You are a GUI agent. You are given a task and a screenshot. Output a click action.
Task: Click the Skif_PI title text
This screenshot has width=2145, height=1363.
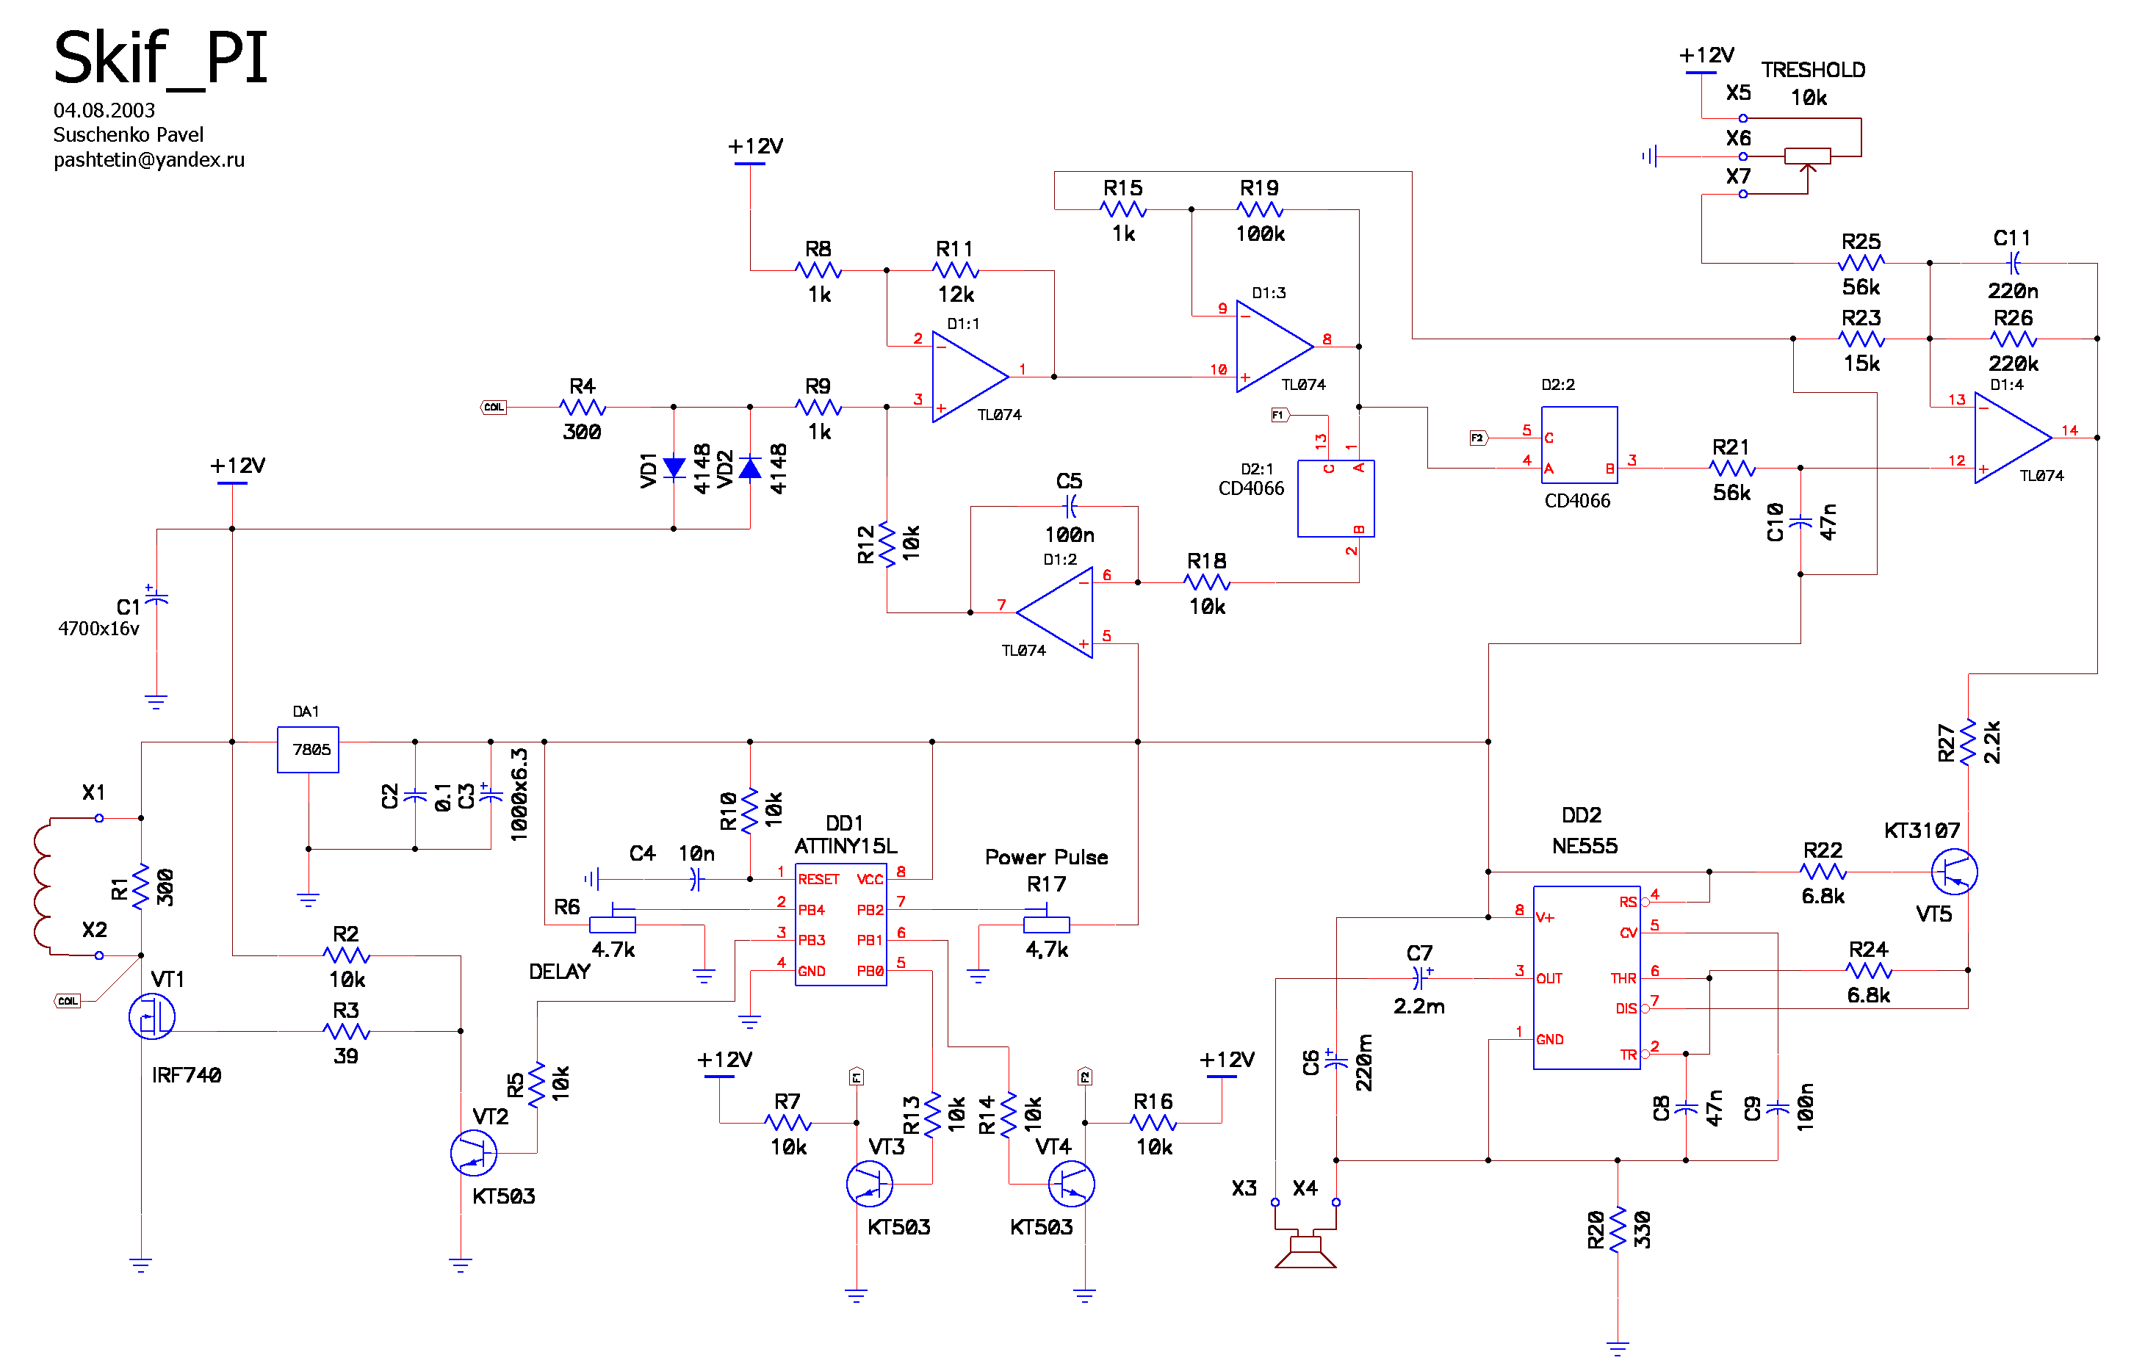point(160,59)
